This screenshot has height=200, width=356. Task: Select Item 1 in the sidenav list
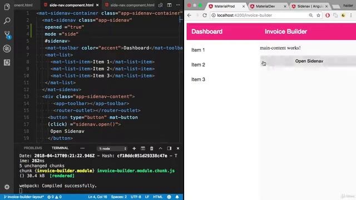[198, 50]
